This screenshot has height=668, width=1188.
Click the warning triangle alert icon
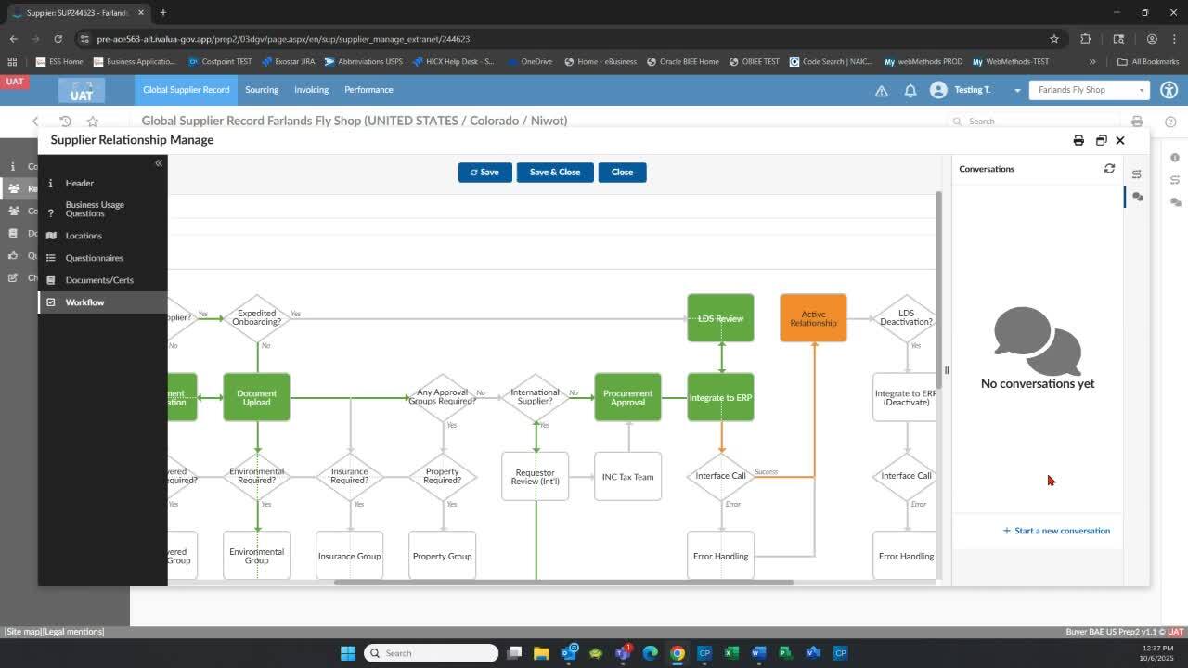(880, 90)
